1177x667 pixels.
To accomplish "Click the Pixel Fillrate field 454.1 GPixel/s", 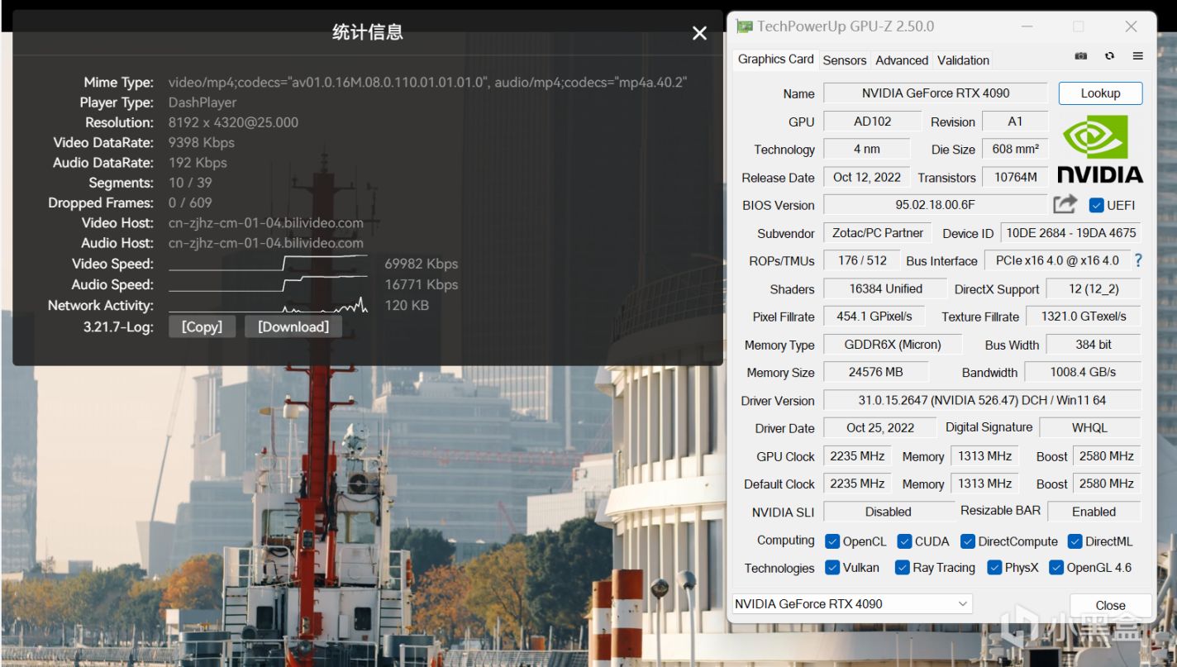I will [x=874, y=317].
